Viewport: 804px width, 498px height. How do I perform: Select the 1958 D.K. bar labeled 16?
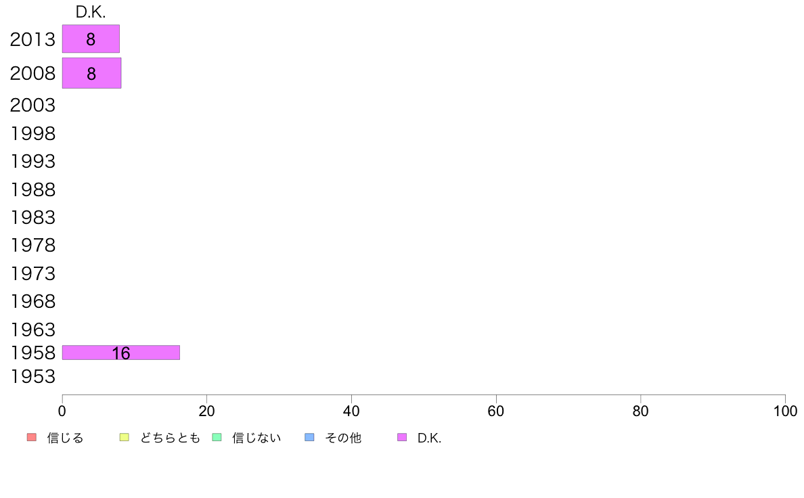(x=121, y=353)
